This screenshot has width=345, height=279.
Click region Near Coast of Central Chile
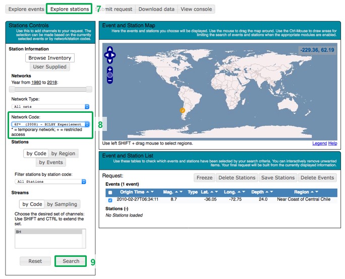click(304, 199)
